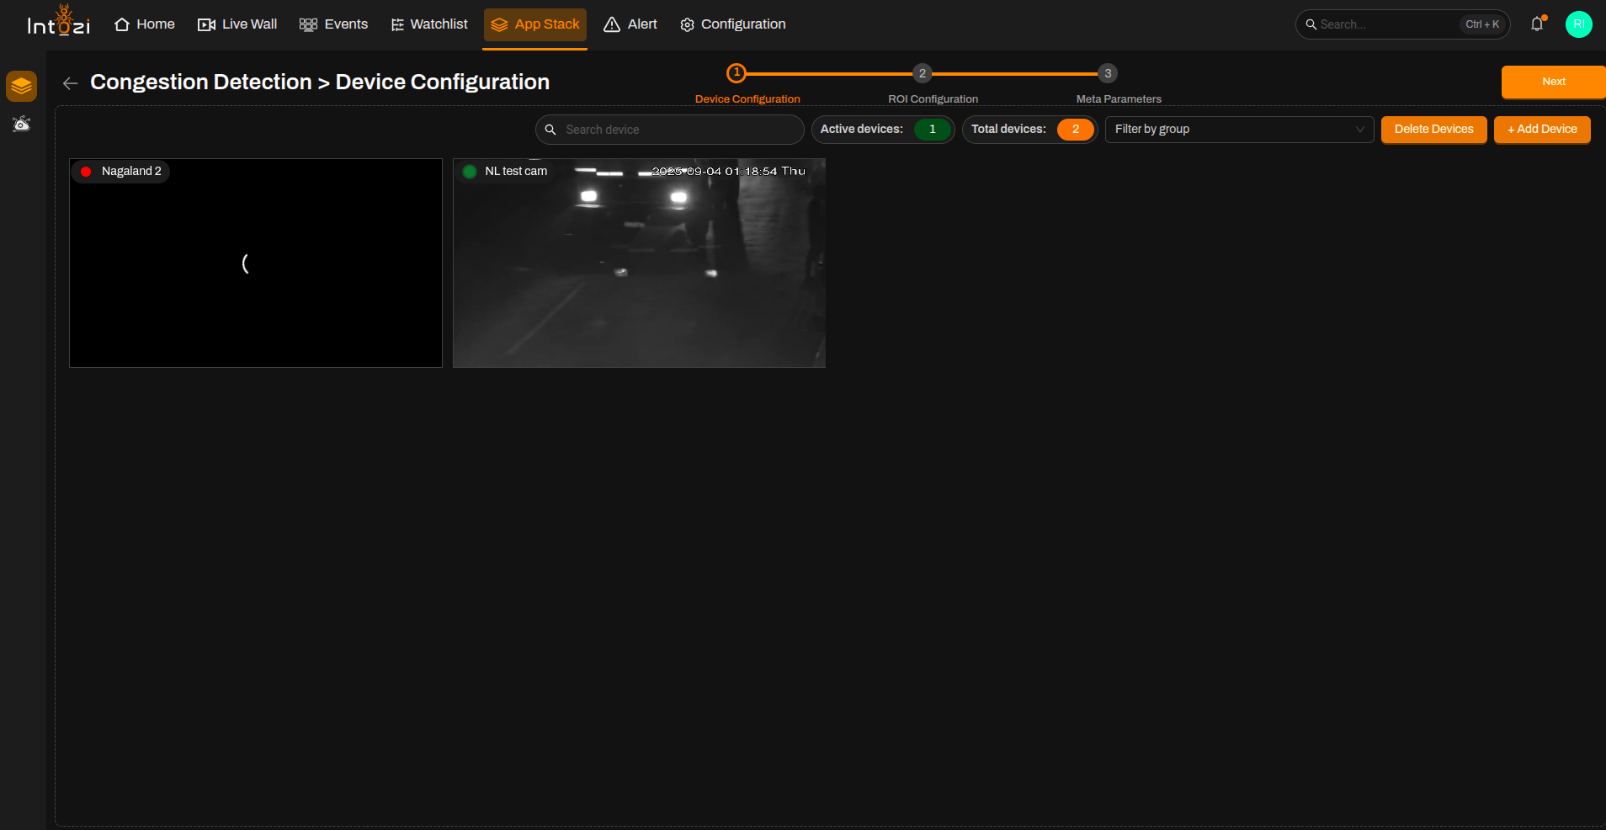This screenshot has height=830, width=1606.
Task: Open the Alert section
Action: (x=630, y=24)
